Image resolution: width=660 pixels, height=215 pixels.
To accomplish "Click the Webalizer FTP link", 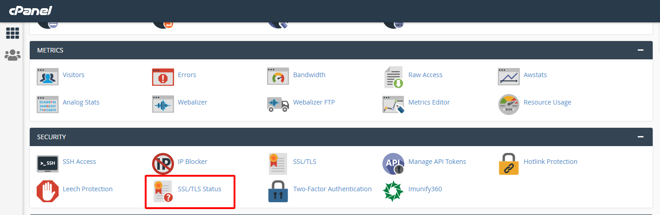I will point(314,102).
